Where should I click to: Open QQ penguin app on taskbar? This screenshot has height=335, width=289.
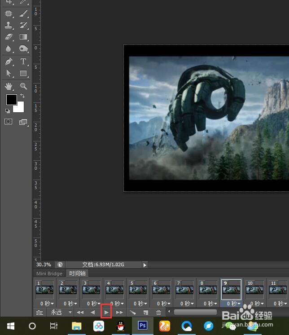pyautogui.click(x=121, y=326)
